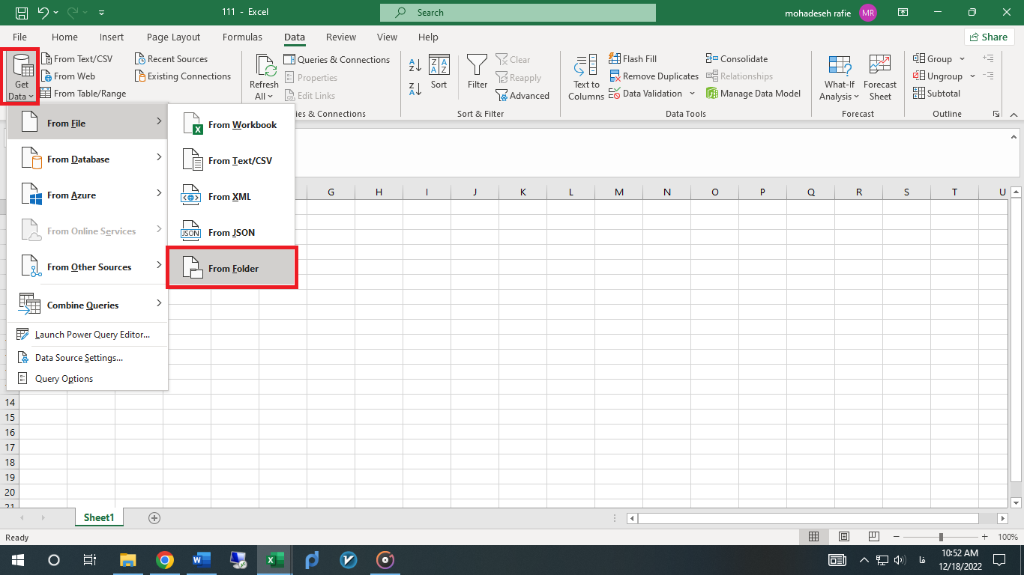The image size is (1024, 575).
Task: Click in the Search box
Action: click(x=518, y=13)
